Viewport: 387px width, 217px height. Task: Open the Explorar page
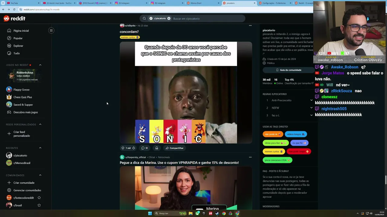pos(18,46)
